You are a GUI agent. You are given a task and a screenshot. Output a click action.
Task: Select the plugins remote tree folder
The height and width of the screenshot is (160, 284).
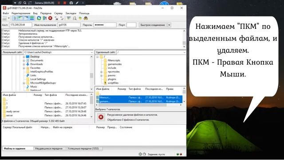112,79
